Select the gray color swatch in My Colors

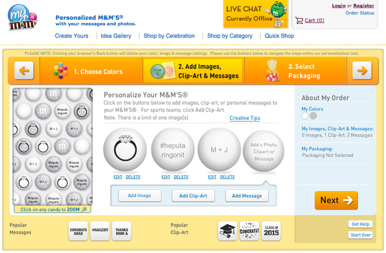click(x=313, y=116)
